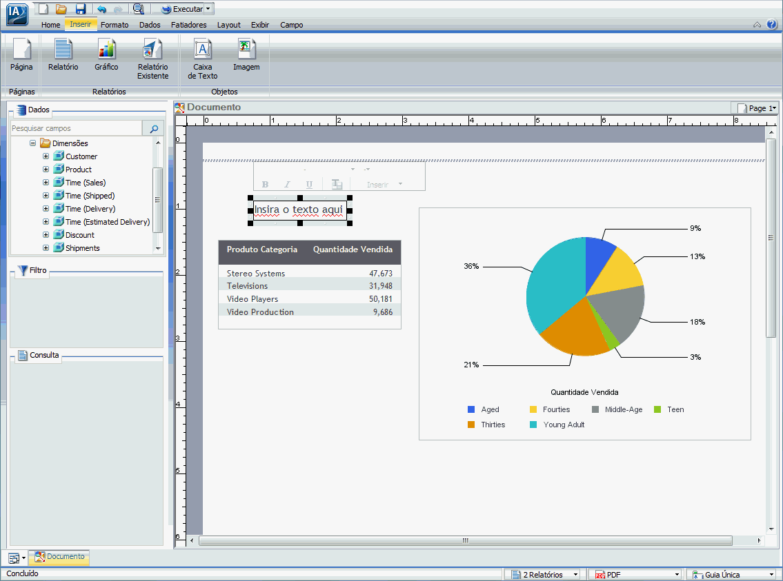Click the Customer dimension cube icon
This screenshot has width=783, height=581.
[59, 156]
